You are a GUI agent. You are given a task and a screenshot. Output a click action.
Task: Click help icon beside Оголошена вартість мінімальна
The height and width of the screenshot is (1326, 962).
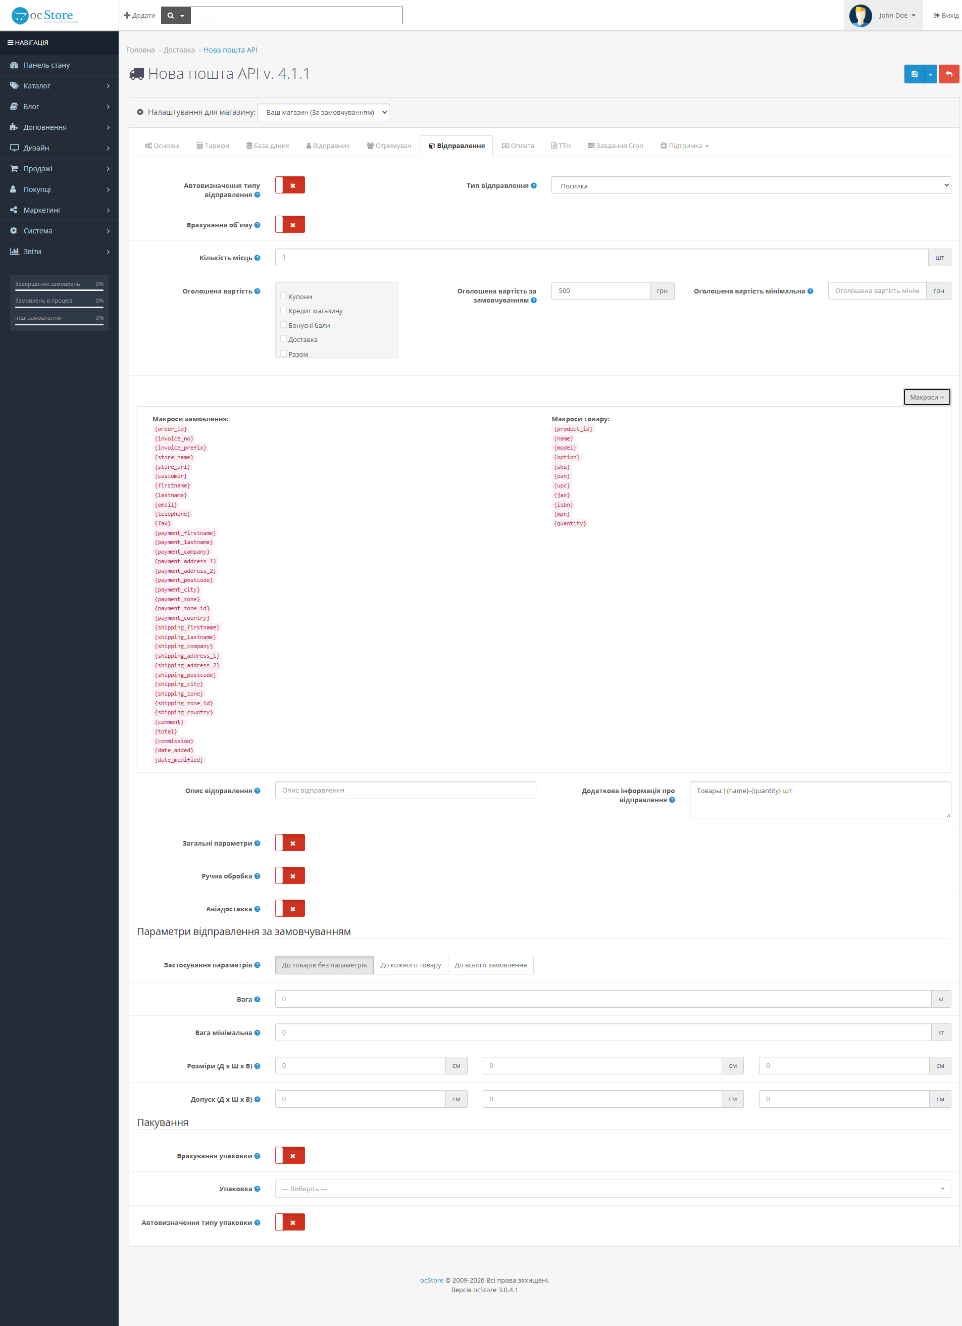tap(810, 291)
